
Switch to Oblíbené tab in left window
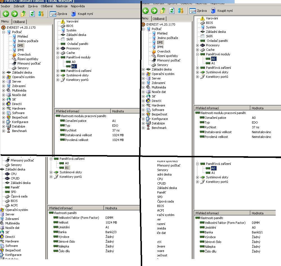[x=19, y=22]
